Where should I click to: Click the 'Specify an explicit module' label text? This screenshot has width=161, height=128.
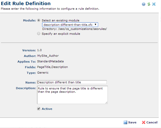click(61, 34)
